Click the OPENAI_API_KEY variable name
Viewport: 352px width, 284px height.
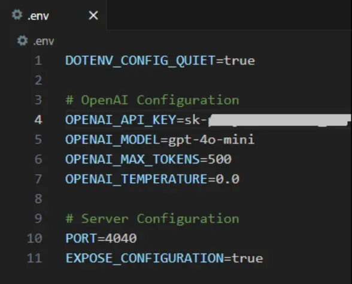[120, 120]
